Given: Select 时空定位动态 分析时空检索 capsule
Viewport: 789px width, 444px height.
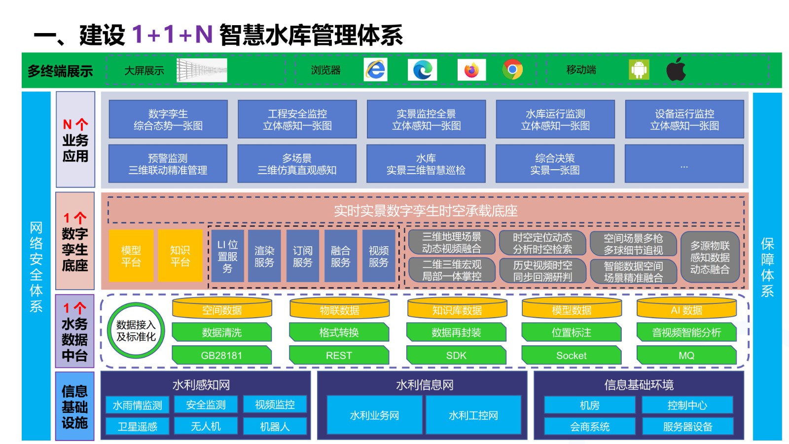Looking at the screenshot, I should coord(542,243).
